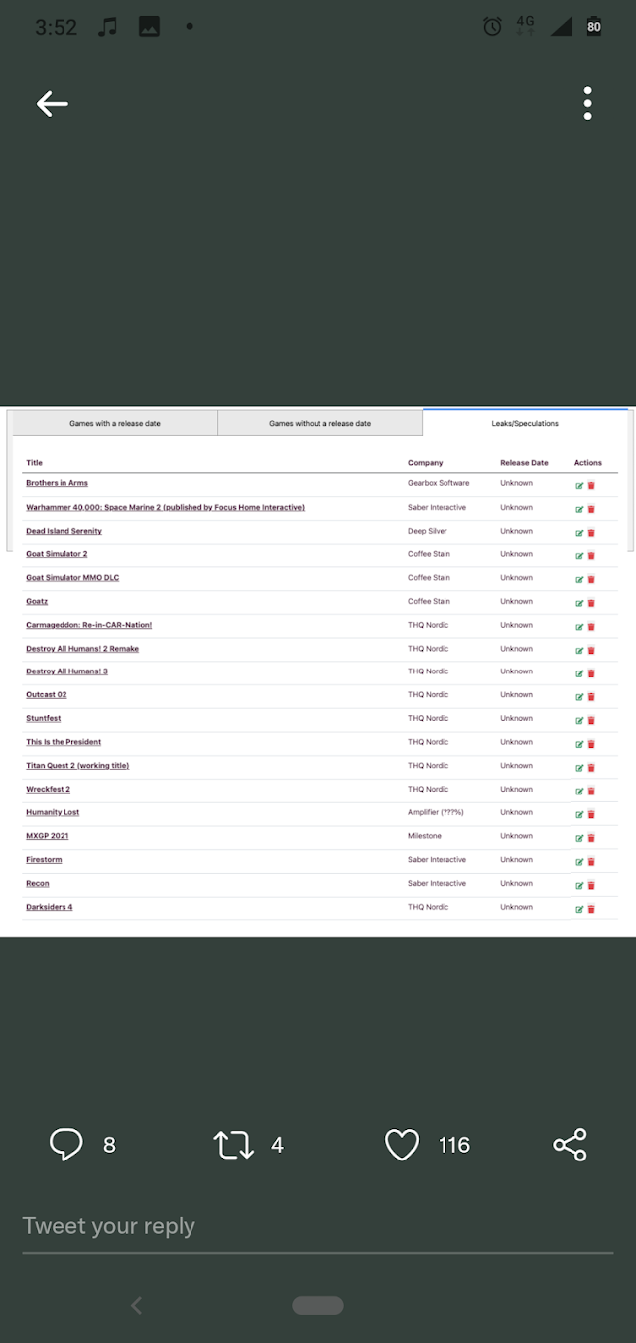The image size is (636, 1343).
Task: Open the Stuntfest link
Action: point(43,719)
